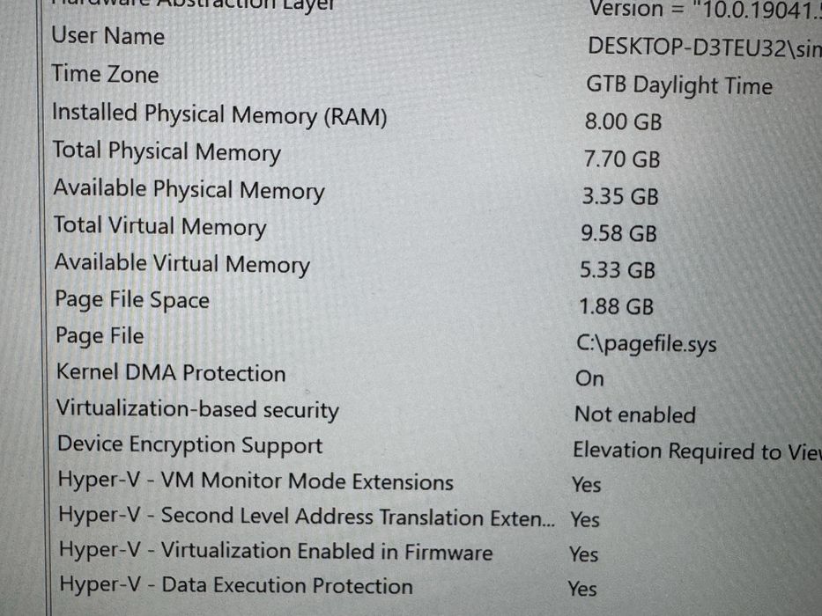
Task: Select Hyper-V Virtualization Enabled in Firmware
Action: click(276, 553)
